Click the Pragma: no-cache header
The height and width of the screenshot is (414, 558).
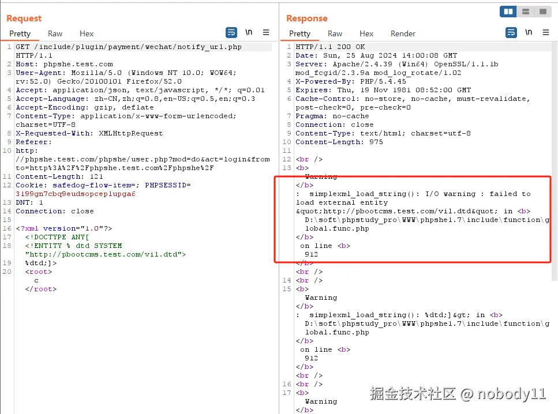[332, 116]
